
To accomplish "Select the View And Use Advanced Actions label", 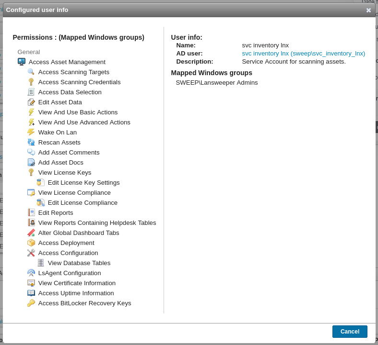I will pos(84,122).
